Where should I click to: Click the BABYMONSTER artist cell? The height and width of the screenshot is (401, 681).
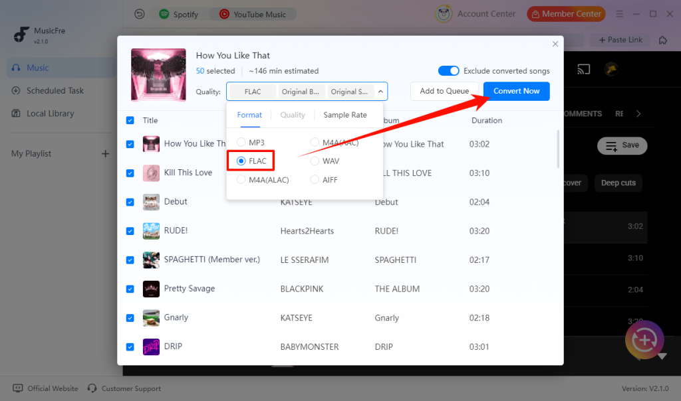(309, 347)
